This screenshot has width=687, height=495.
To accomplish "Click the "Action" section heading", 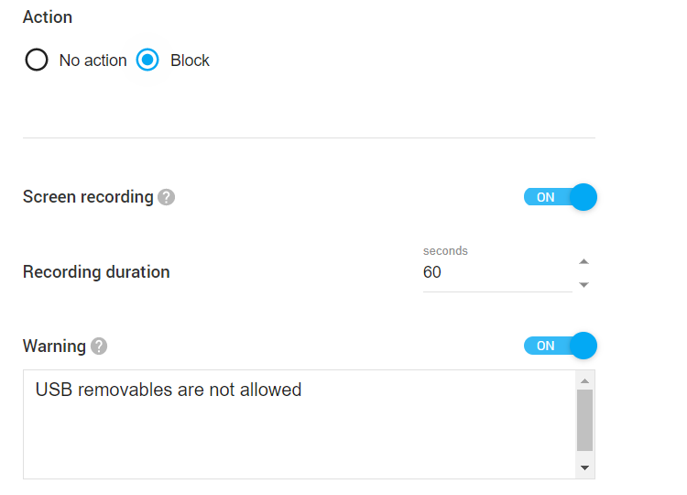I will click(48, 17).
